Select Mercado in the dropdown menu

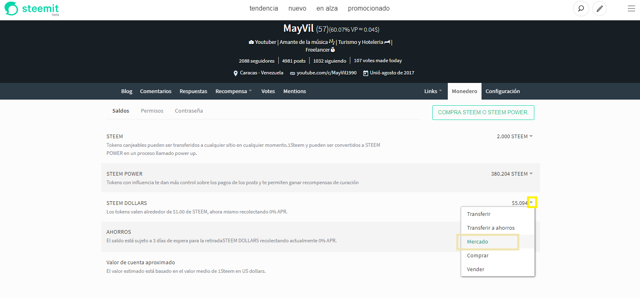pos(477,242)
